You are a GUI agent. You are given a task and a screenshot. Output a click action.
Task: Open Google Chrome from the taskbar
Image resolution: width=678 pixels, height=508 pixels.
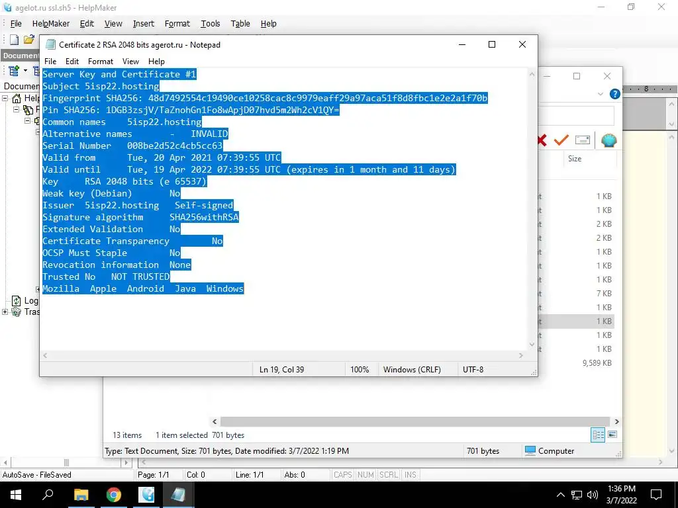(x=114, y=495)
